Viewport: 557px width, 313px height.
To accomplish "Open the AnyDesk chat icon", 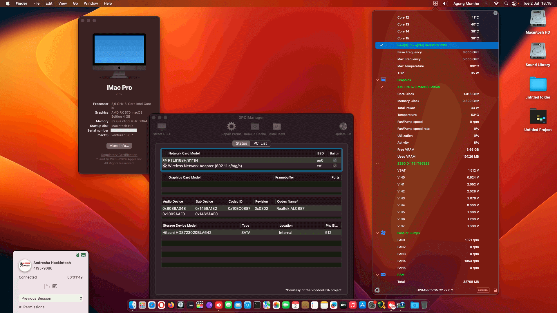I will 55,286.
